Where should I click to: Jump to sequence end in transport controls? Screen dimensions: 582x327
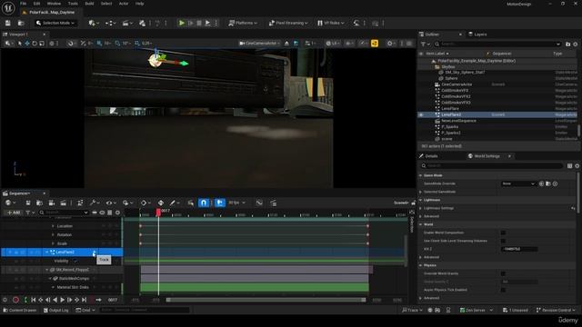pyautogui.click(x=85, y=300)
